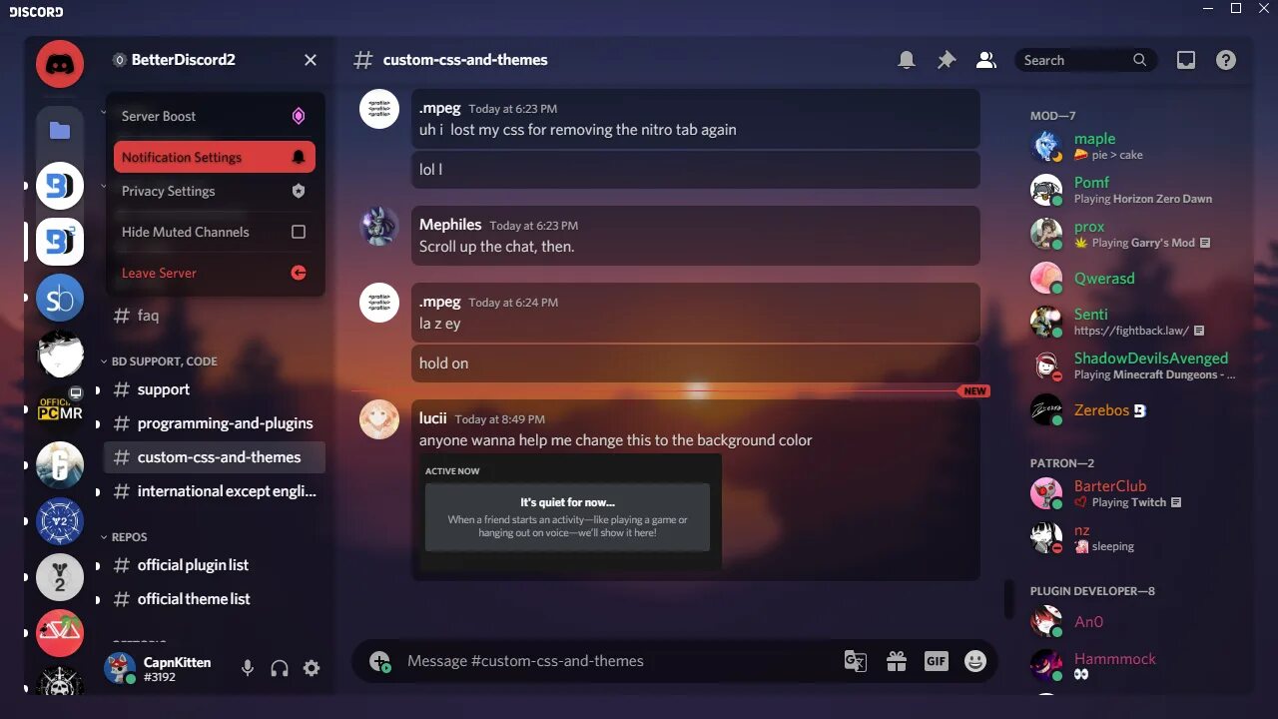
Task: Open the programming-and-plugins channel
Action: [215, 423]
